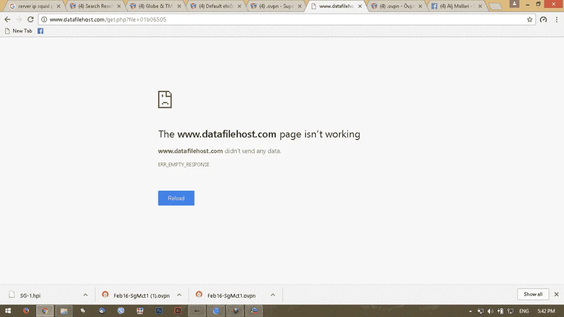Open the Facebook bookmark icon

point(40,31)
